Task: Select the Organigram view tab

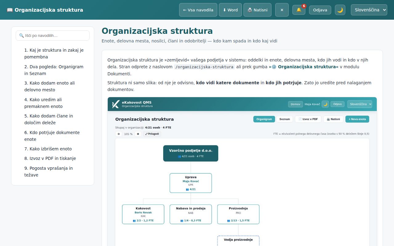Action: 264,119
